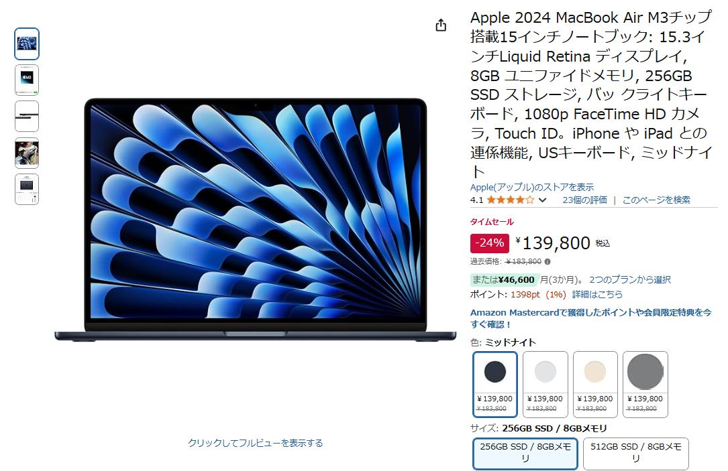
Task: Choose the Starlight color swatch
Action: (595, 385)
